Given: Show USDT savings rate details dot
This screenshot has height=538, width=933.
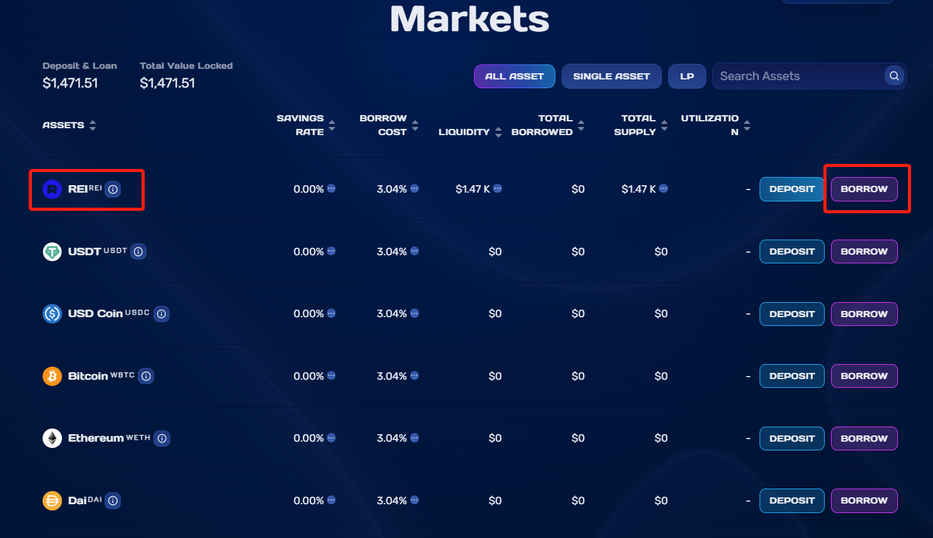Looking at the screenshot, I should tap(331, 251).
